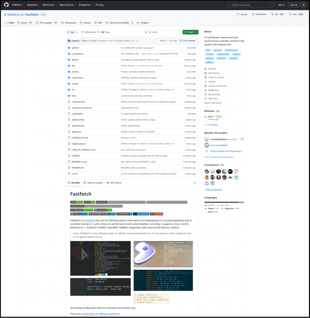Open the paypal.me/zhangsongcui link
Image resolution: width=310 pixels, height=318 pixels.
click(x=226, y=151)
